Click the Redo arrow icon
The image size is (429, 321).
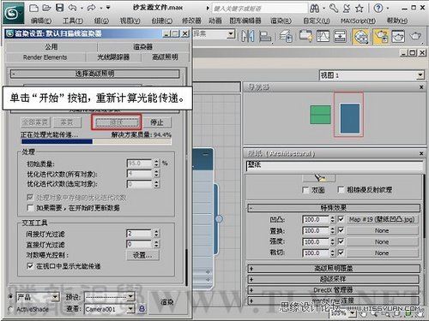91,8
